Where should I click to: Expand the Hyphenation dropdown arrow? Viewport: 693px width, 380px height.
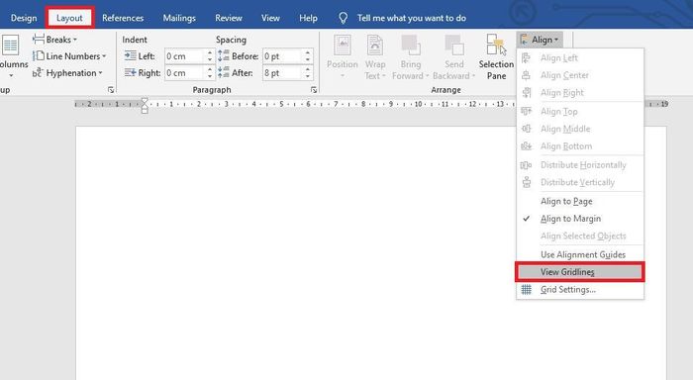pyautogui.click(x=100, y=73)
